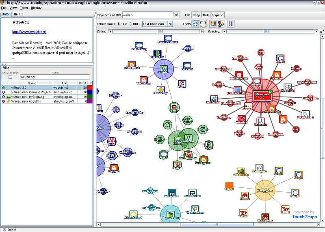
Task: Toggle the Show Hidden checkbox
Action: click(11, 77)
